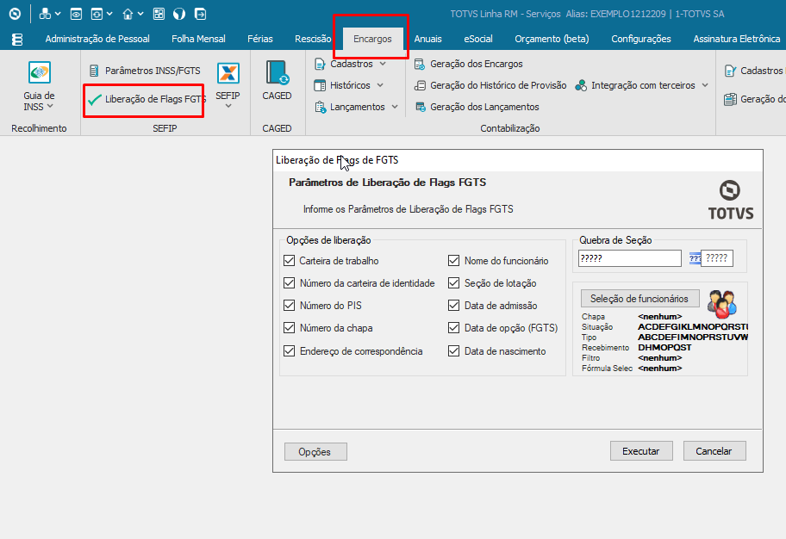
Task: Click the employees people icon in dialog
Action: [x=722, y=304]
